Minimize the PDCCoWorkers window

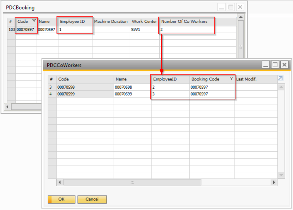(266, 64)
